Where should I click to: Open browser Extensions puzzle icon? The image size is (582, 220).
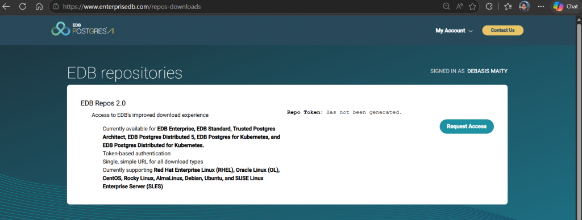[x=489, y=6]
